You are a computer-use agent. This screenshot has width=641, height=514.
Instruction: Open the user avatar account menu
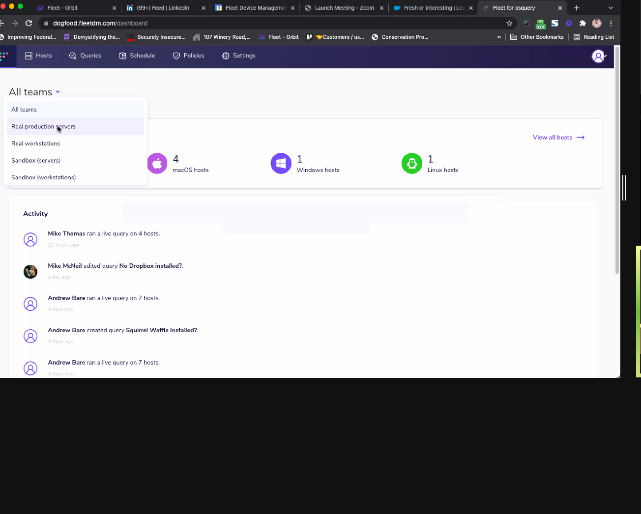click(599, 57)
